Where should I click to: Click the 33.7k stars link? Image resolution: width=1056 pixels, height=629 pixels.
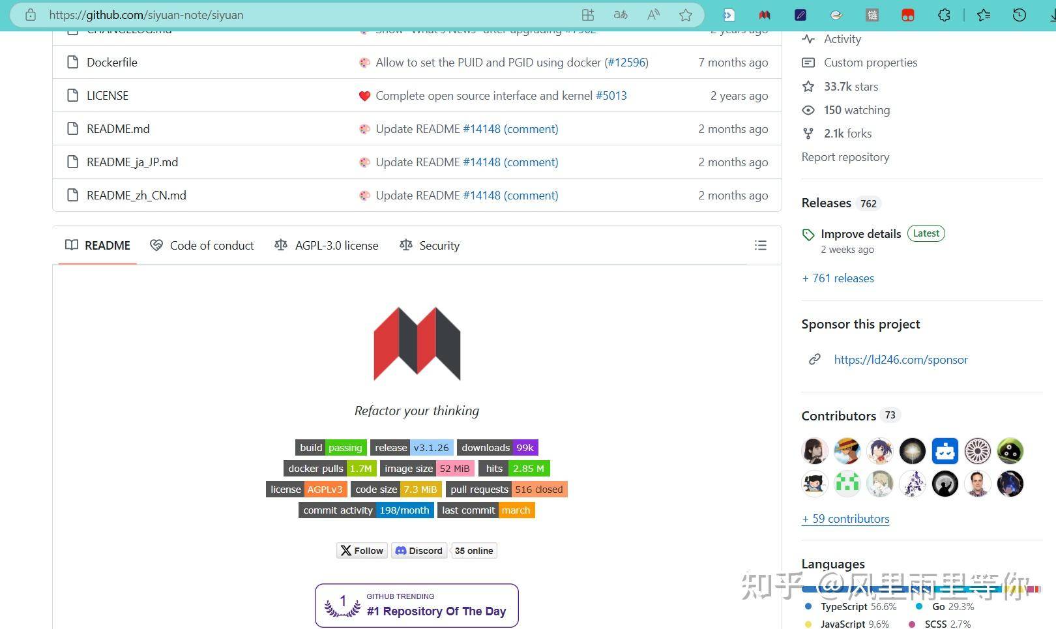pos(840,86)
